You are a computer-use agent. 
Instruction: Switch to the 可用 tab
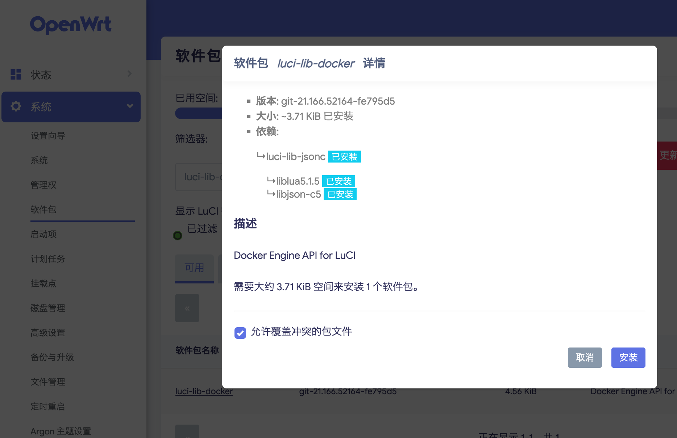194,268
